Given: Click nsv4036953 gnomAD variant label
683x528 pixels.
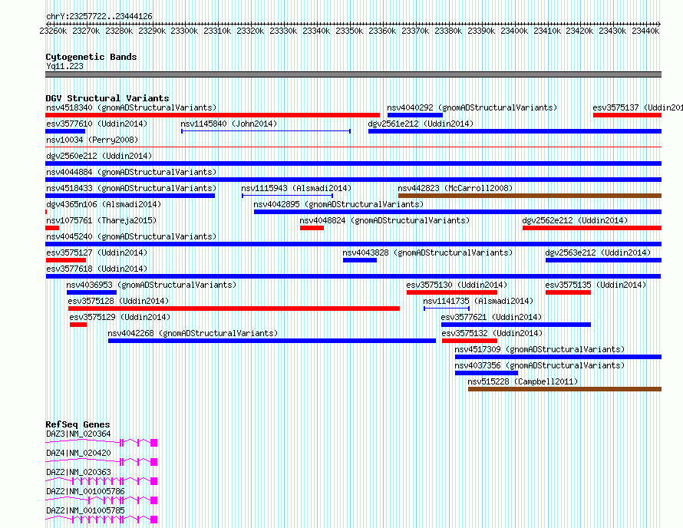Looking at the screenshot, I should point(151,285).
